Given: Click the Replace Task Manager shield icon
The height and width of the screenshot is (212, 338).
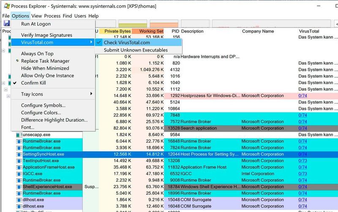Looking at the screenshot, I should coord(17,61).
